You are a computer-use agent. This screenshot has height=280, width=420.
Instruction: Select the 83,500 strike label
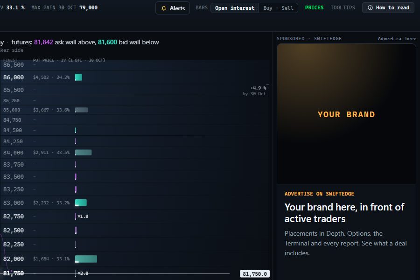pyautogui.click(x=14, y=176)
